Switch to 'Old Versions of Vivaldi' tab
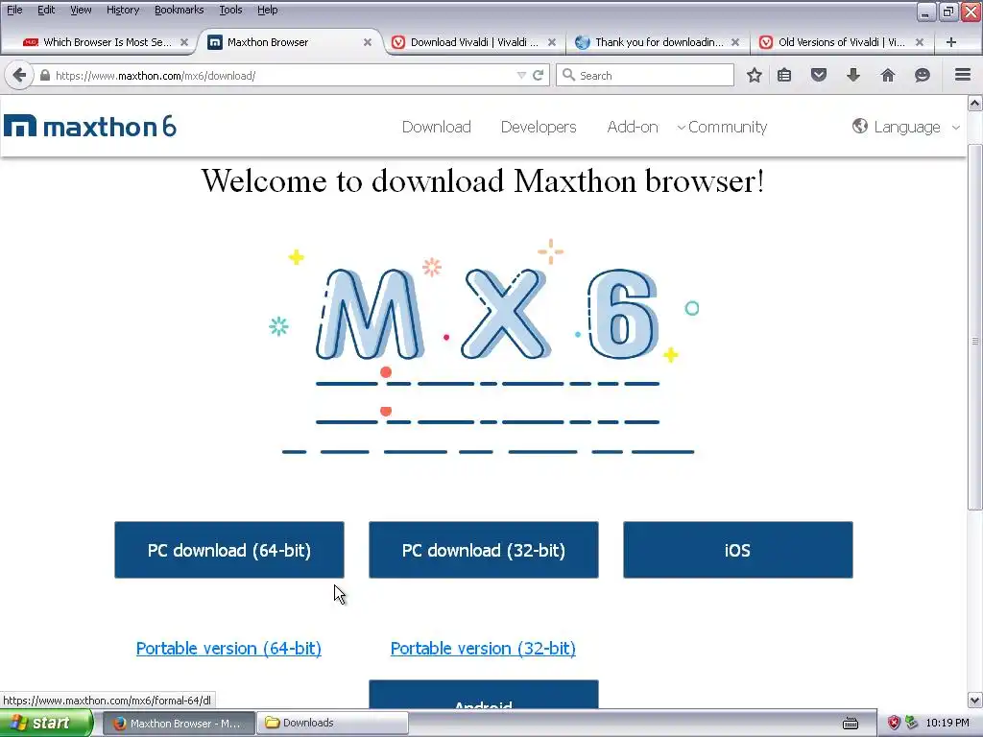Viewport: 983px width, 737px height. [841, 42]
